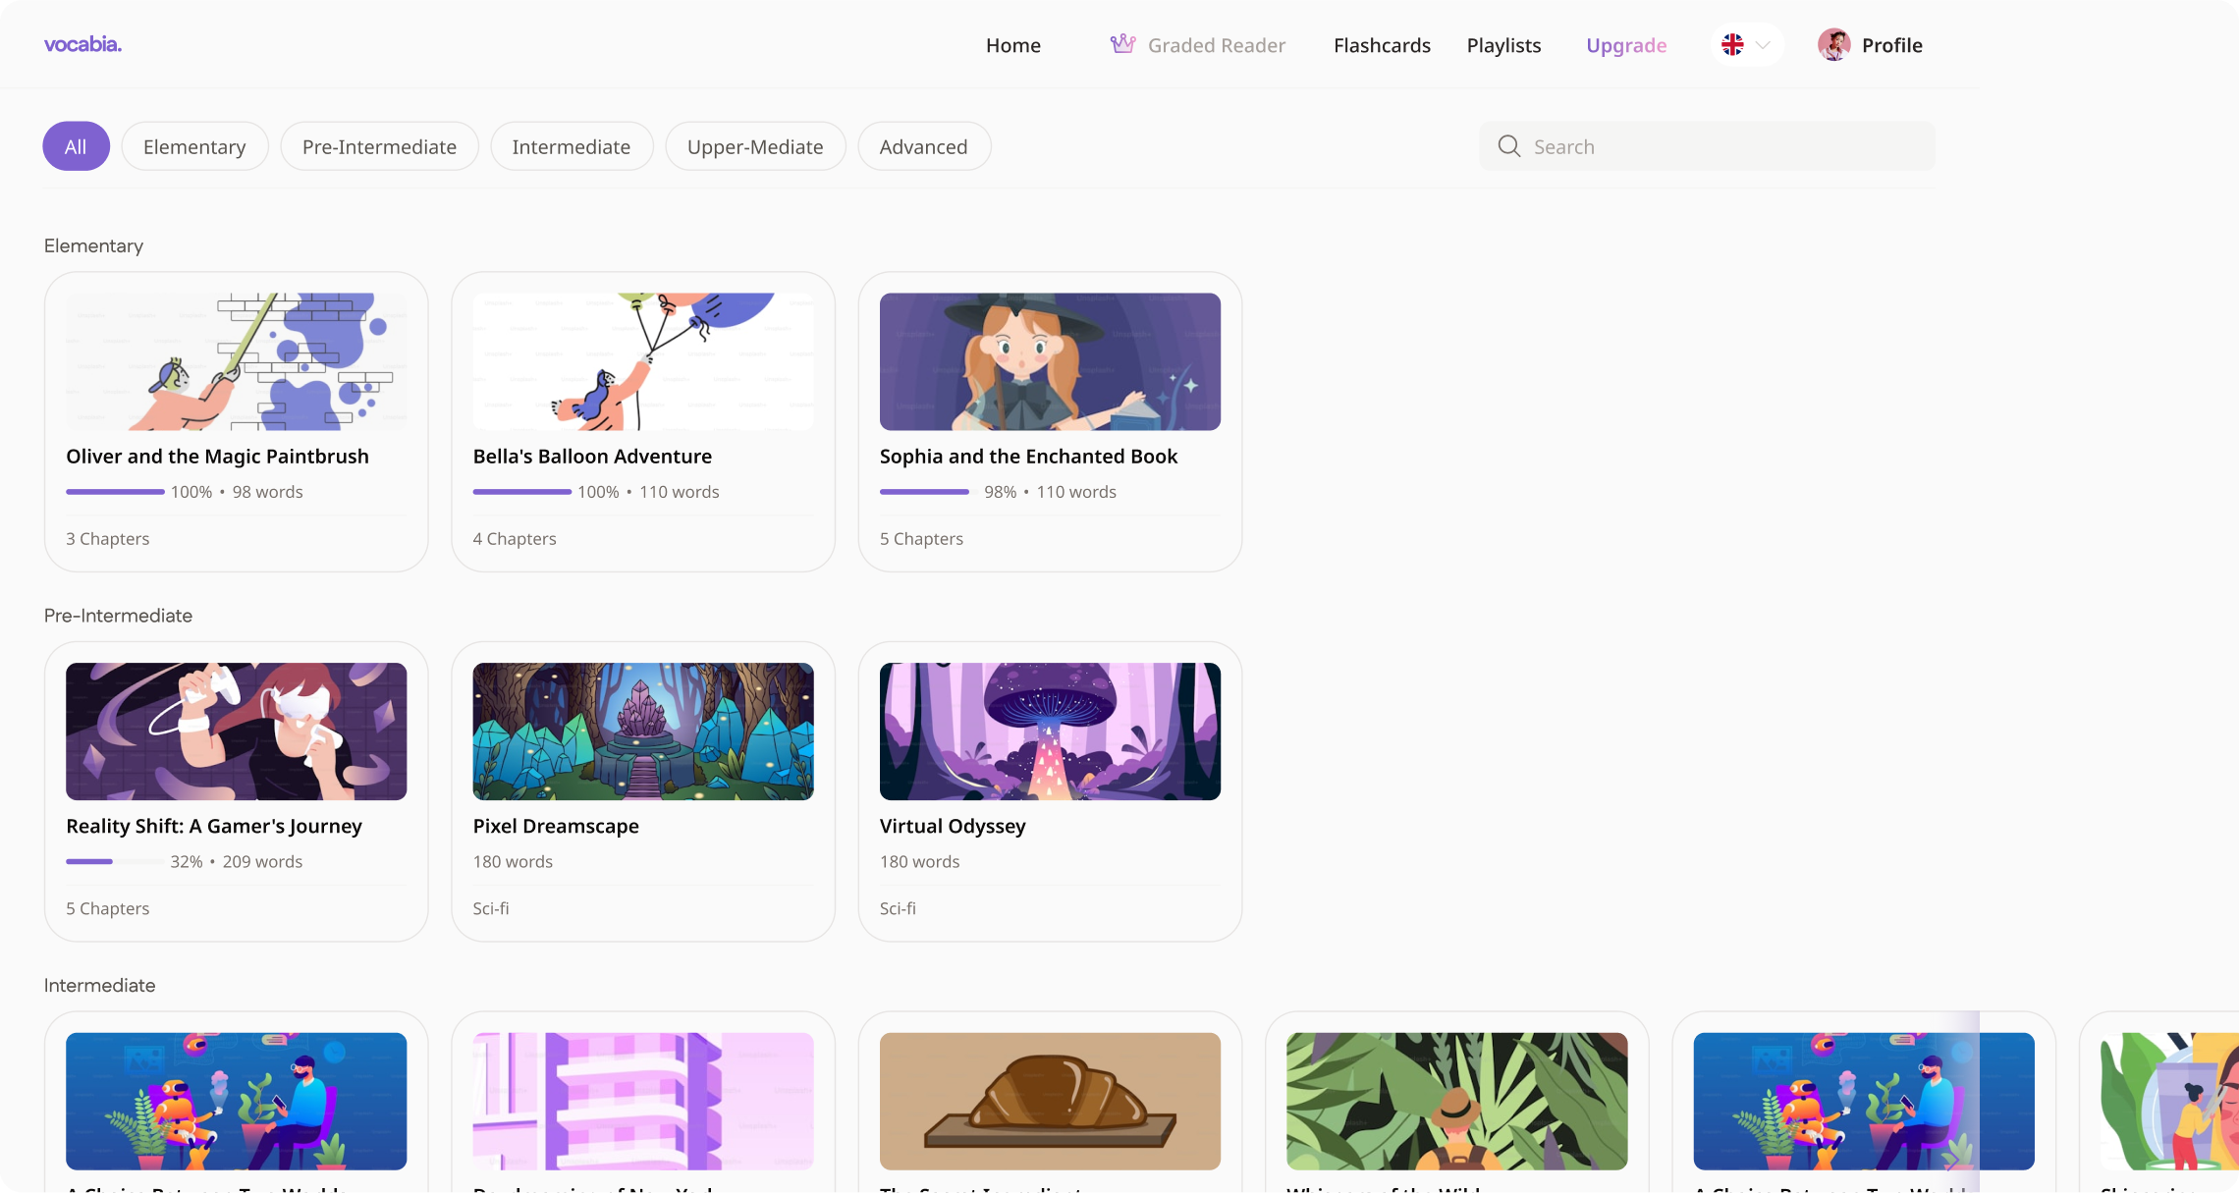Open Sophia and the Enchanted Book cover

pos(1050,361)
